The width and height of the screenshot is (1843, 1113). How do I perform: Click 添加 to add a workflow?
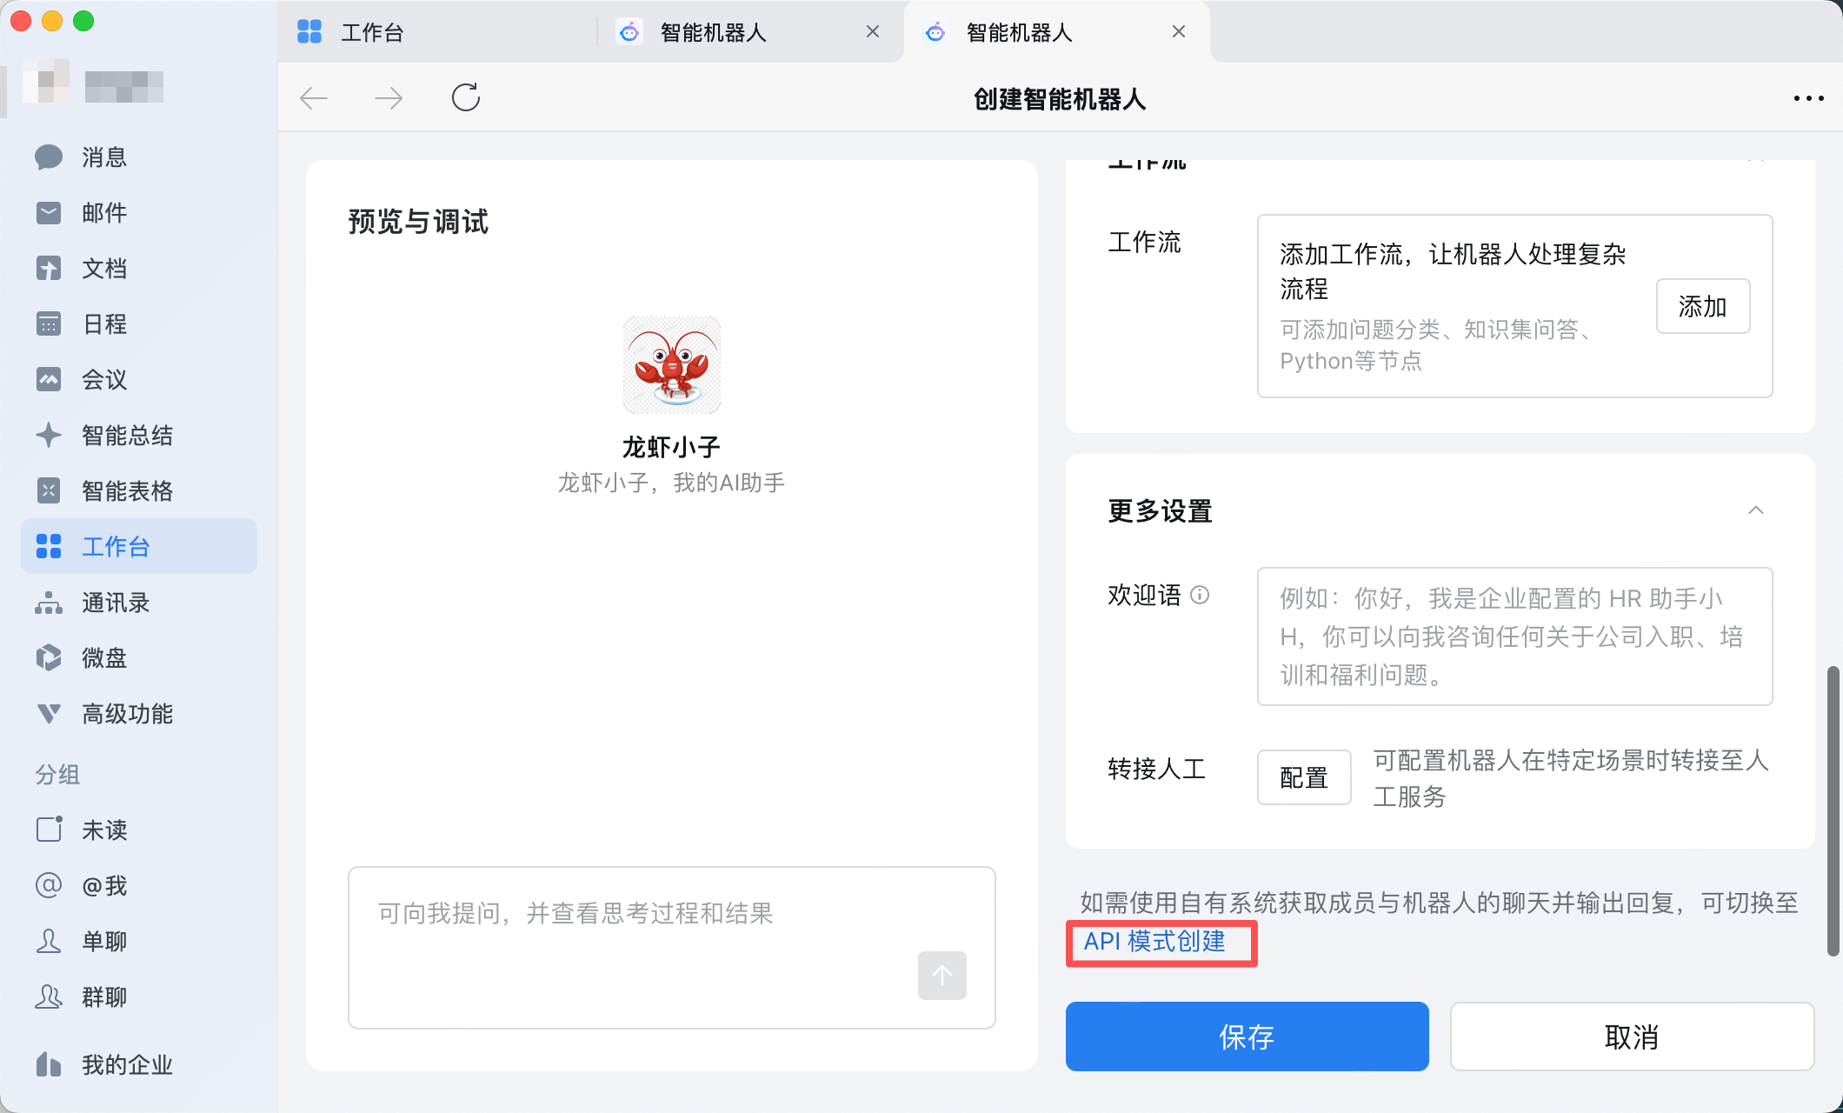tap(1702, 306)
